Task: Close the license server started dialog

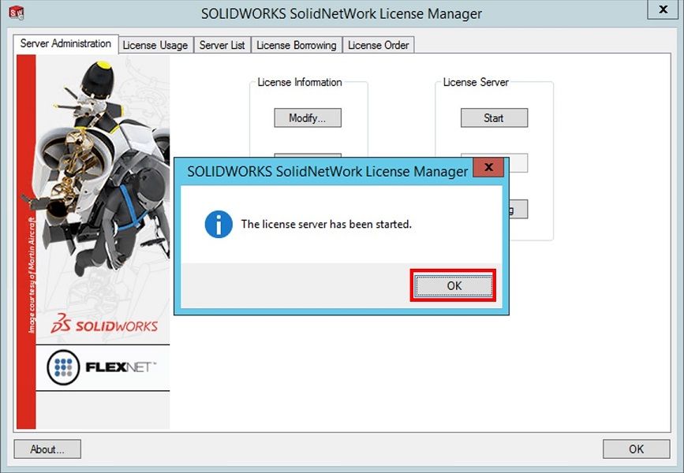Action: tap(488, 168)
